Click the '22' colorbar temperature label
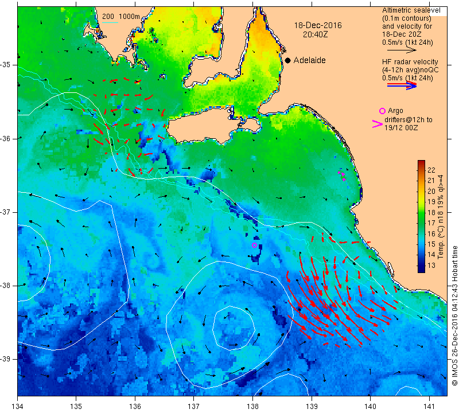Screen dimensions: 459x413 click(431, 170)
